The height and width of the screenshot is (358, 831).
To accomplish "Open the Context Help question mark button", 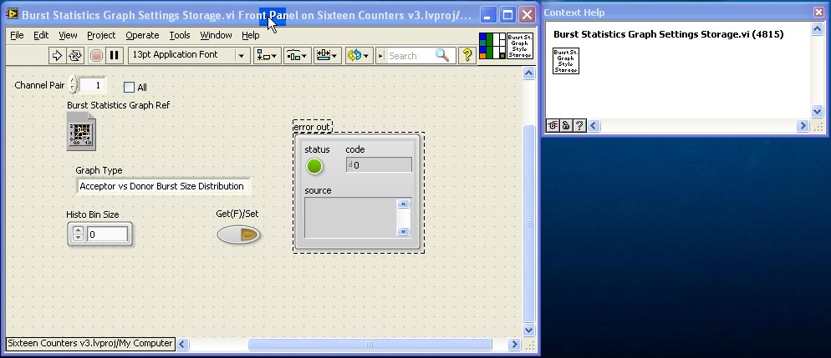I will pyautogui.click(x=467, y=56).
